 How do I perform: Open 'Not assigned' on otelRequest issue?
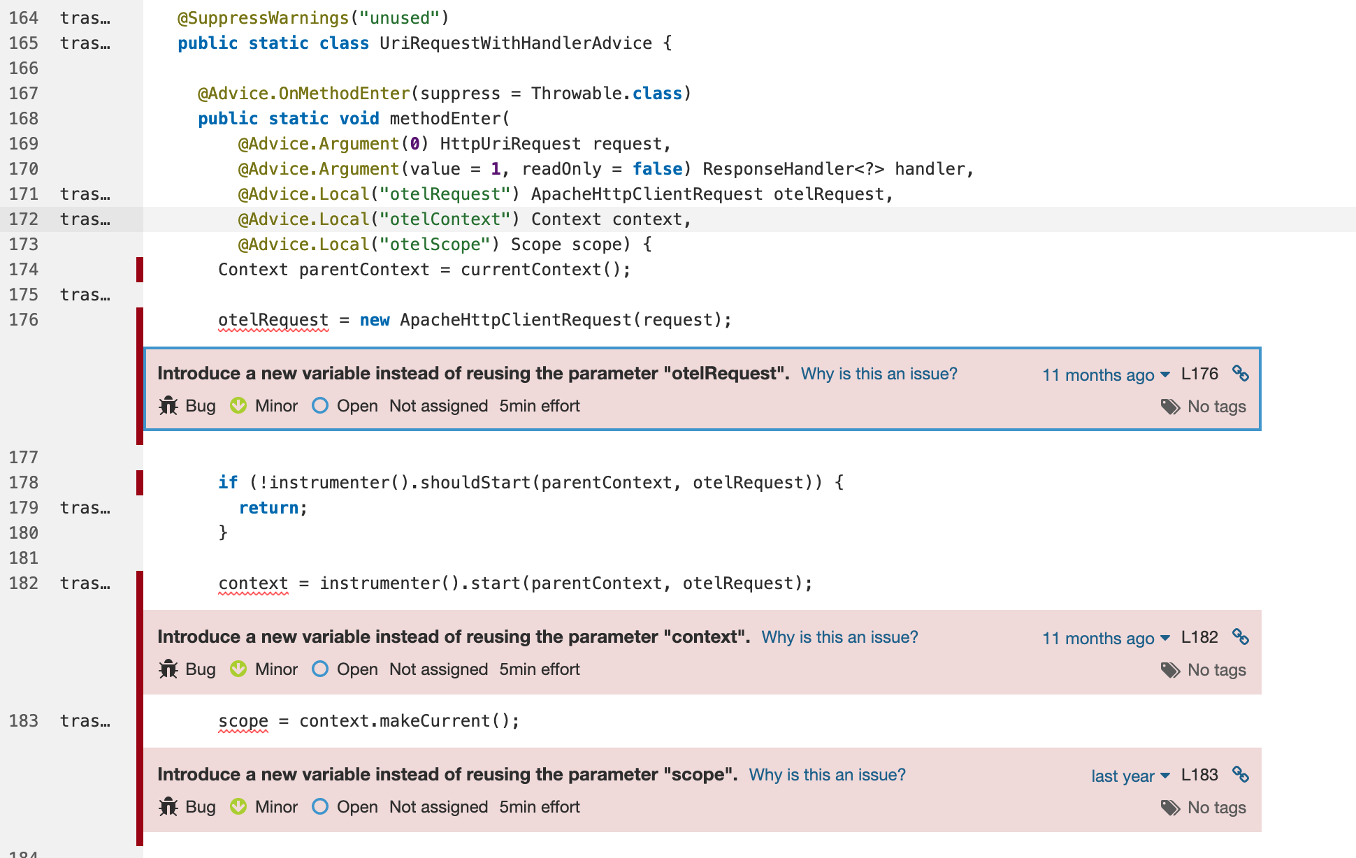(x=438, y=406)
